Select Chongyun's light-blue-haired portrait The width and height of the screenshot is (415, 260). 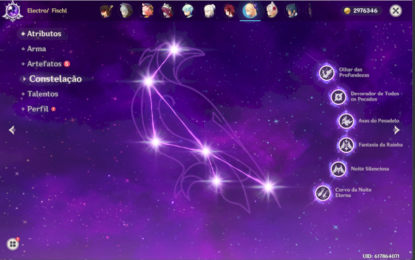188,10
